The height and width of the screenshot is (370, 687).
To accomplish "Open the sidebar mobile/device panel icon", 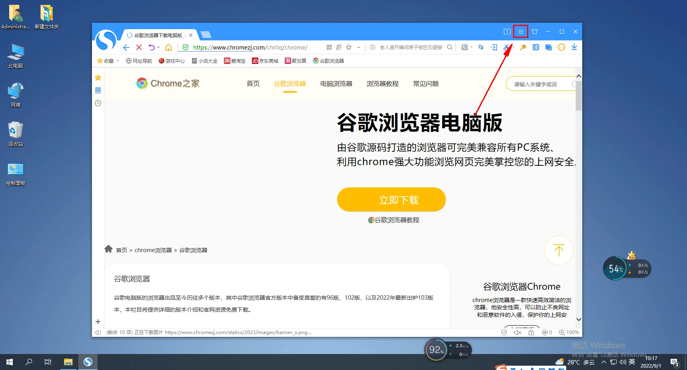I will pyautogui.click(x=98, y=90).
